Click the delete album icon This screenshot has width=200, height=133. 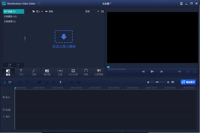point(18,65)
